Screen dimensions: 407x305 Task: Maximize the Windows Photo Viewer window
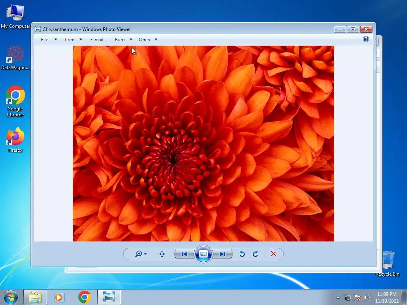[353, 29]
